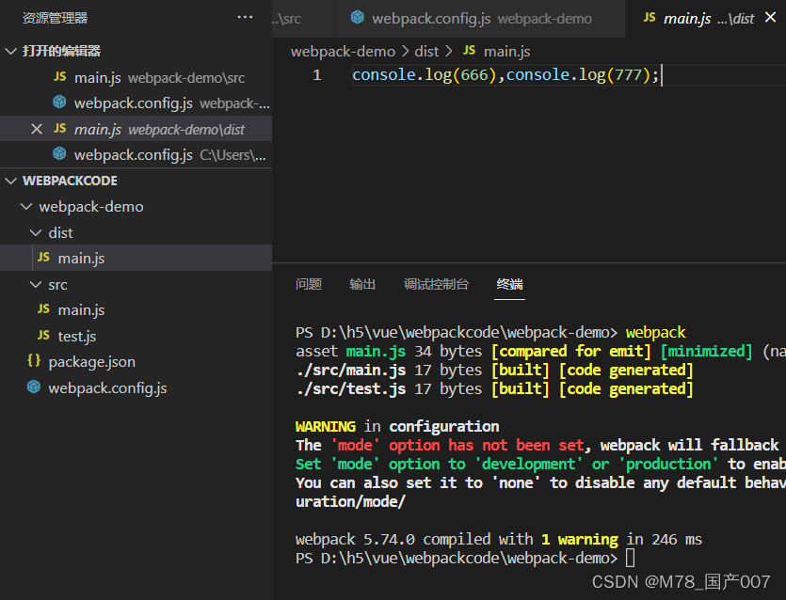Click the webpack icon beside webpack.config.js in open editors
The height and width of the screenshot is (600, 786).
tap(58, 103)
